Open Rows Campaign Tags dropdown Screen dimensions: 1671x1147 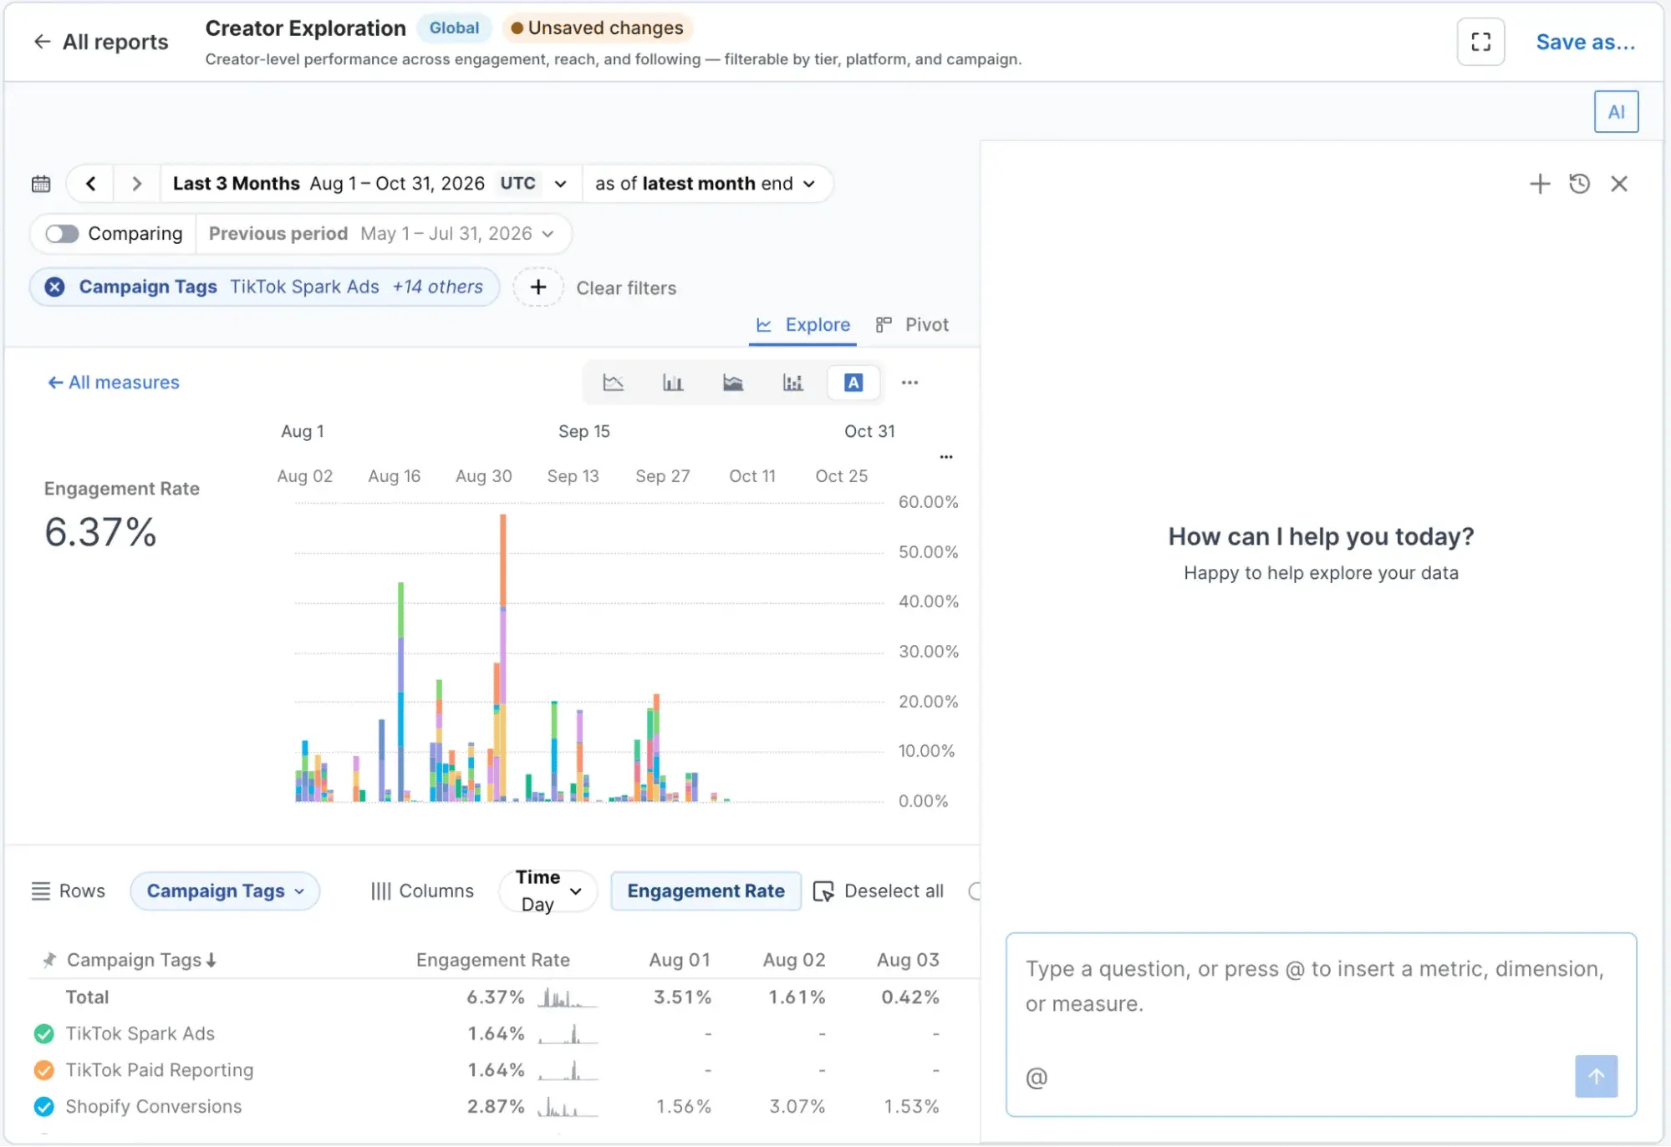click(225, 891)
